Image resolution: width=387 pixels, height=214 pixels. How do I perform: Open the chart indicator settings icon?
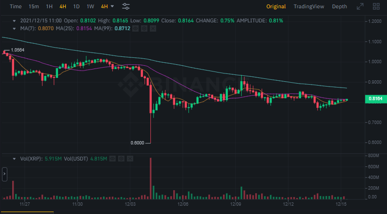click(126, 6)
